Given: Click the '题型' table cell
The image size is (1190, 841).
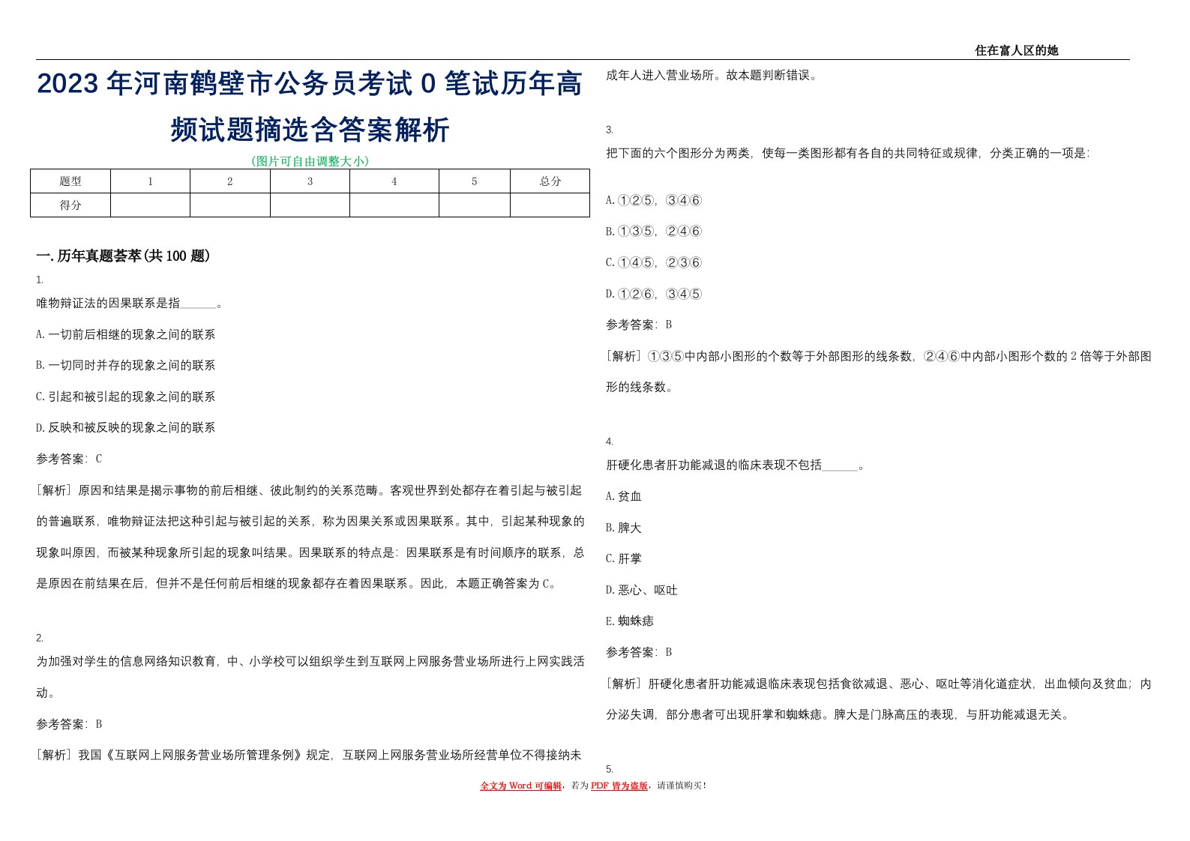Looking at the screenshot, I should pyautogui.click(x=70, y=181).
